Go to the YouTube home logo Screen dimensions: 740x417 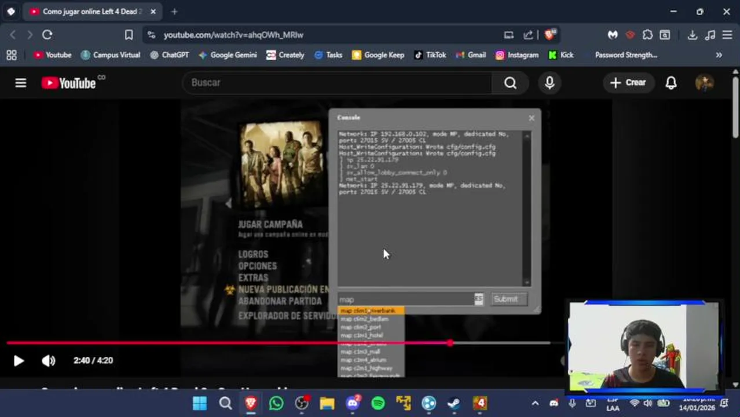click(68, 83)
